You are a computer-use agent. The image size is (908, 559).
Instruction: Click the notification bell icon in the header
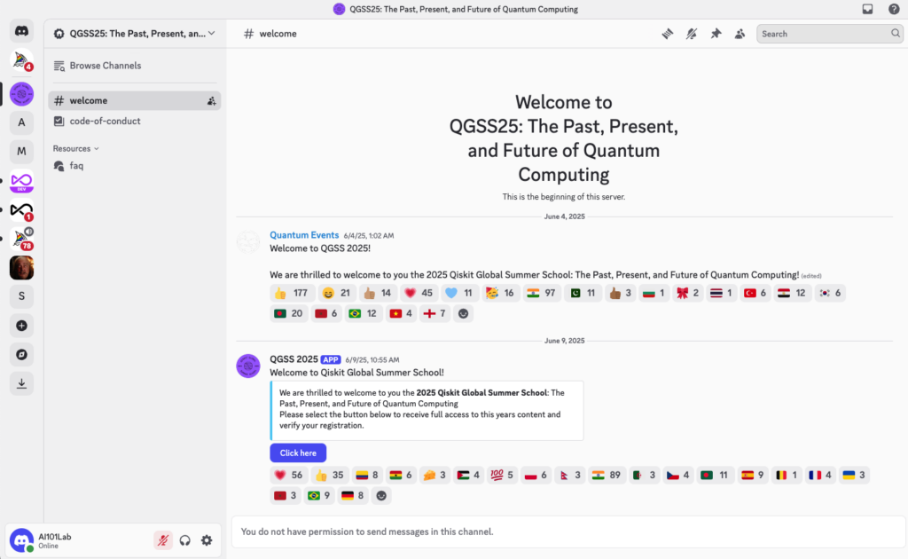[x=692, y=34]
